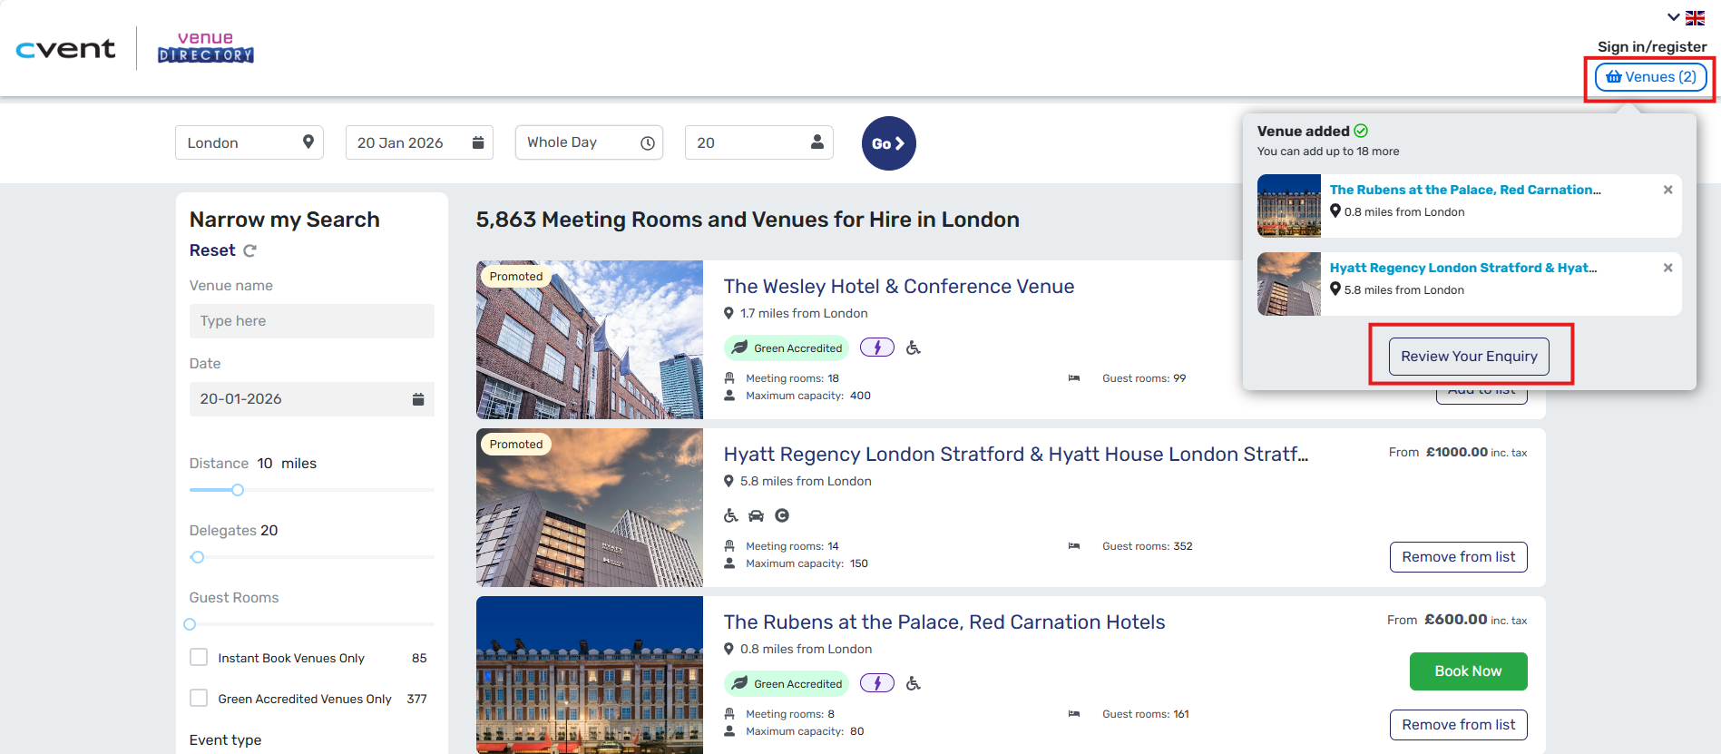Click calendar icon in sidebar Date field
Screen dimensions: 1721x754
point(418,399)
